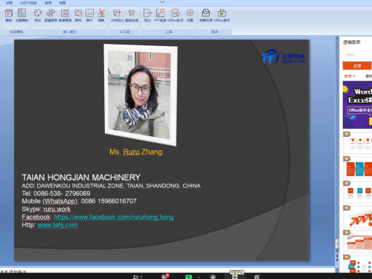372x279 pixels.
Task: Open the 色彩 color palette tool
Action: (x=38, y=16)
